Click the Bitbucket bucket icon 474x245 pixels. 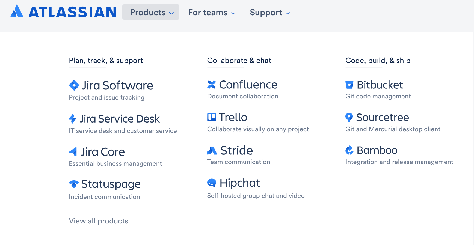[349, 85]
